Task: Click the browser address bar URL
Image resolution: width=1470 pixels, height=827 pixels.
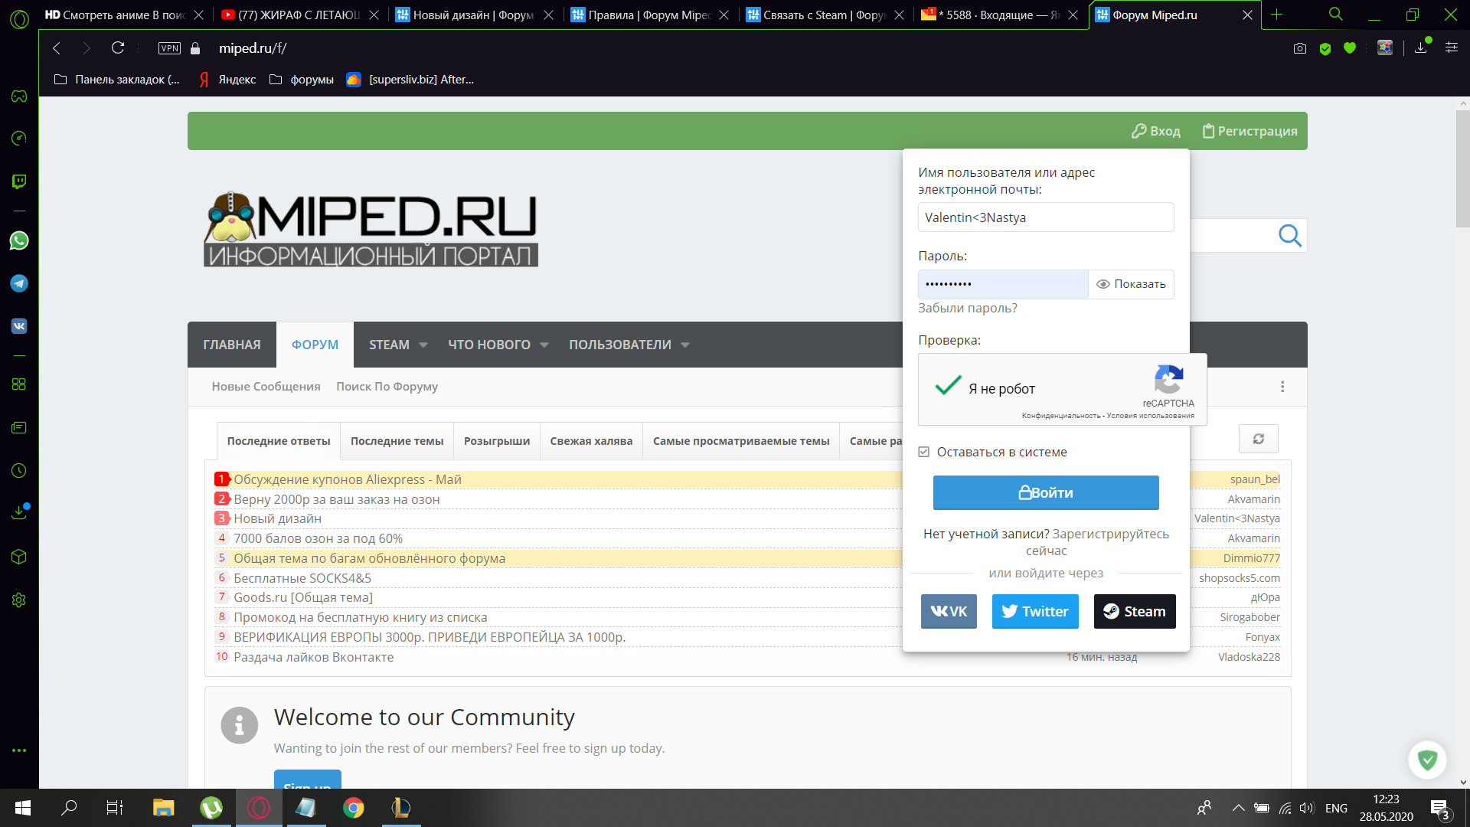Action: pos(253,48)
